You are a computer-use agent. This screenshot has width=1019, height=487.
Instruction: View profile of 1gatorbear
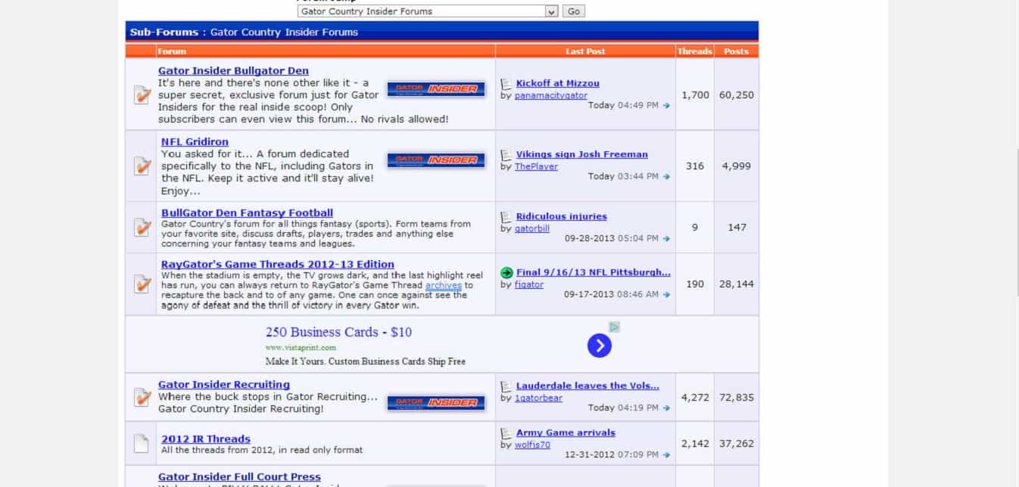tap(538, 398)
